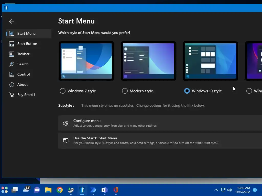The width and height of the screenshot is (262, 196).
Task: Open the Start Menu sidebar section
Action: click(x=29, y=33)
